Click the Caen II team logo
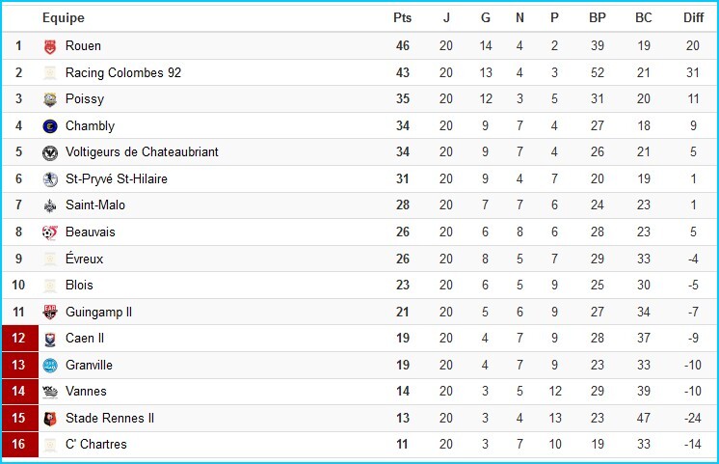The image size is (719, 464). pos(50,339)
